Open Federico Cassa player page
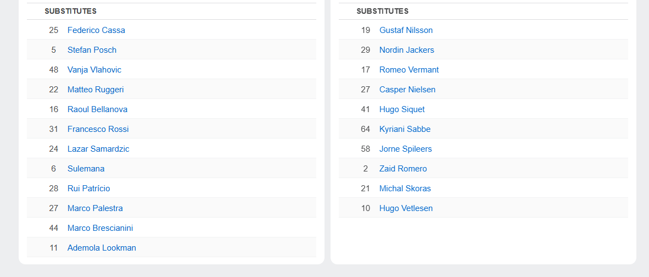This screenshot has width=649, height=277. click(x=96, y=30)
